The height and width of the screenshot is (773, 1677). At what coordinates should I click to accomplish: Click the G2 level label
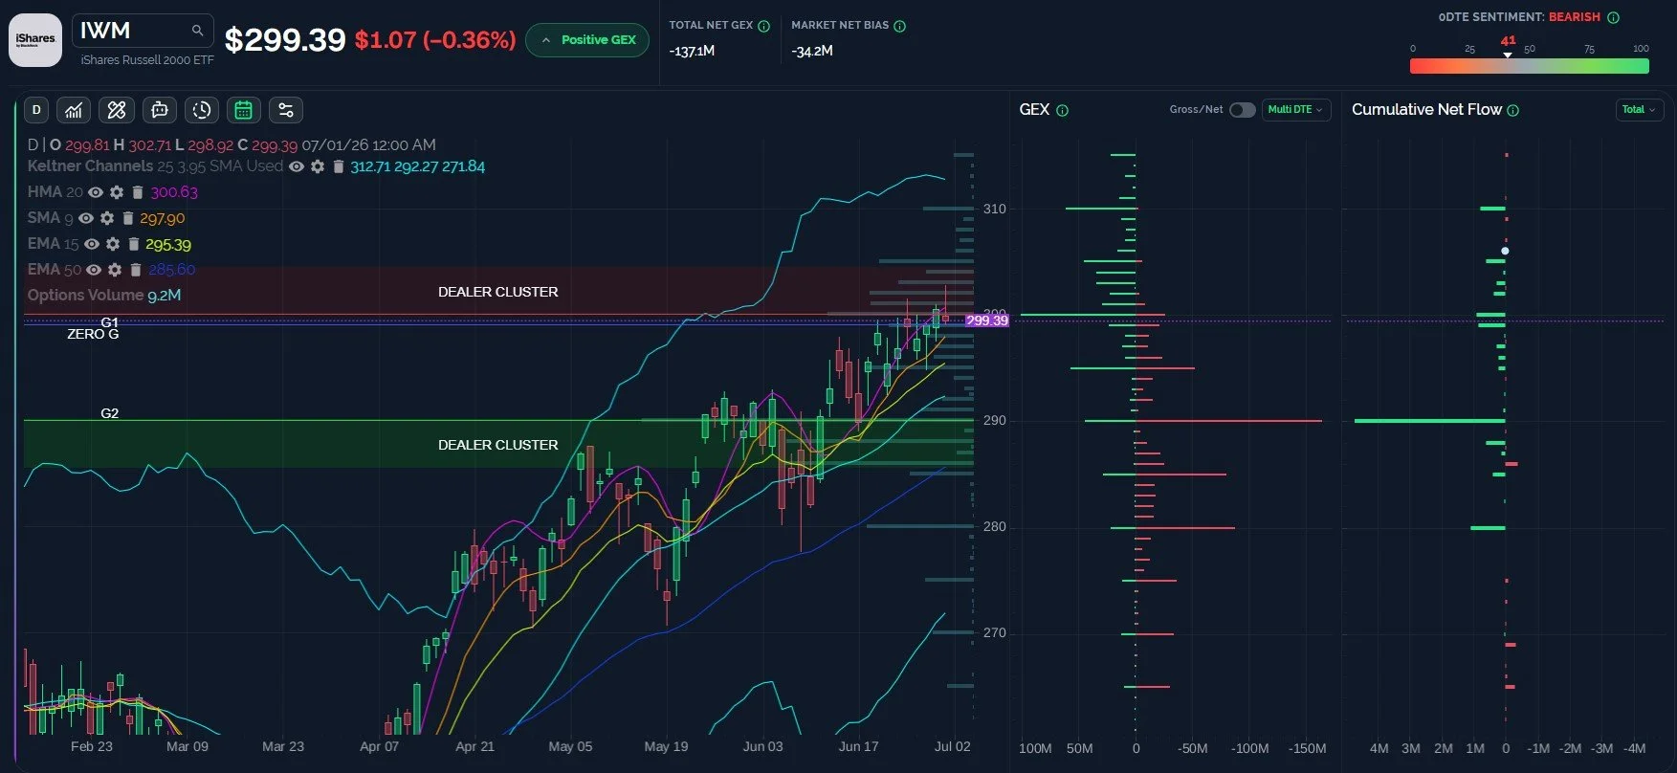click(109, 413)
